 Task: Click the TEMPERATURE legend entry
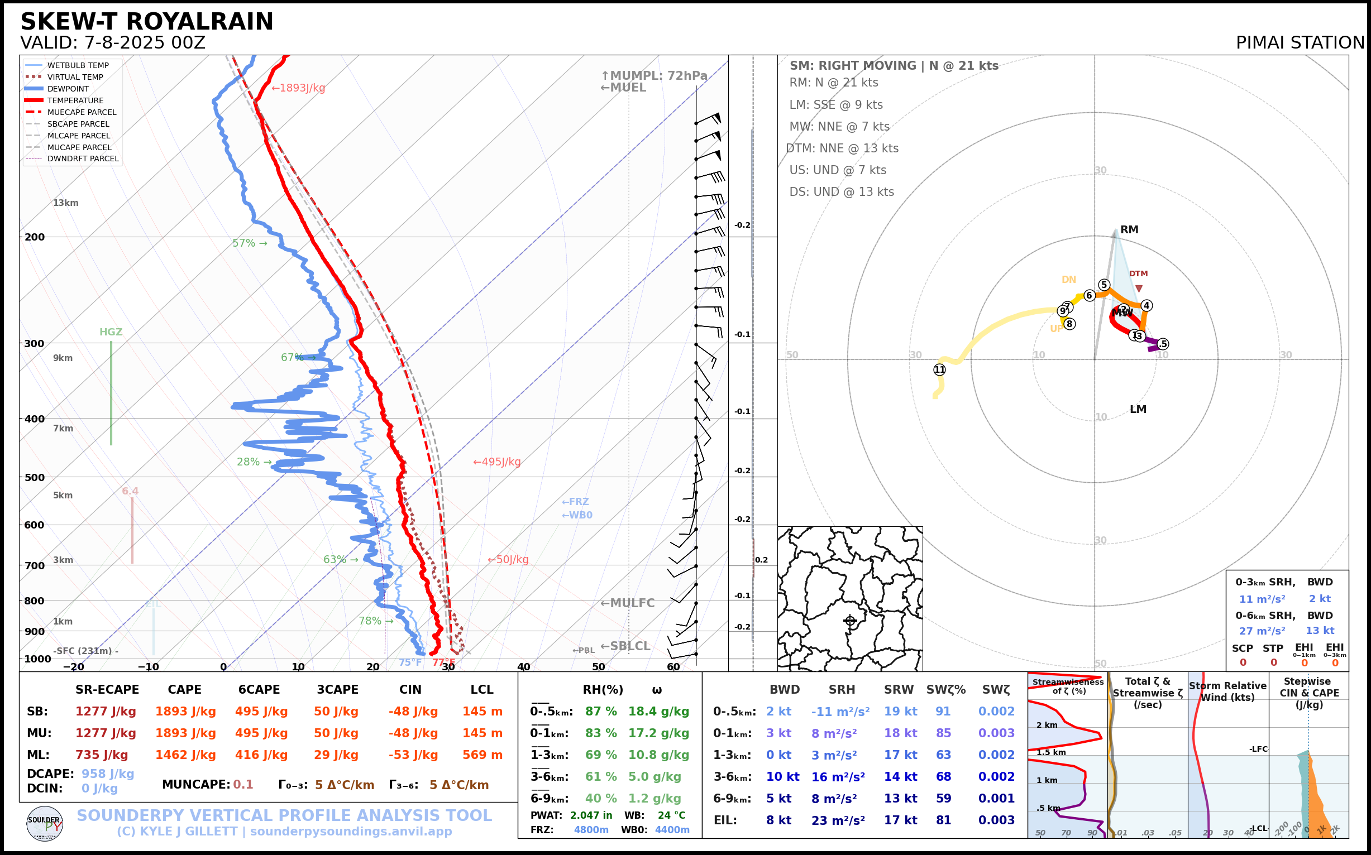pyautogui.click(x=75, y=100)
